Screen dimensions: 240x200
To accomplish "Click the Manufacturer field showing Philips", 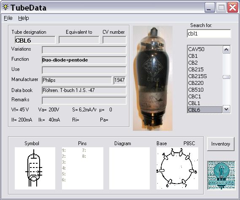I will 77,80.
